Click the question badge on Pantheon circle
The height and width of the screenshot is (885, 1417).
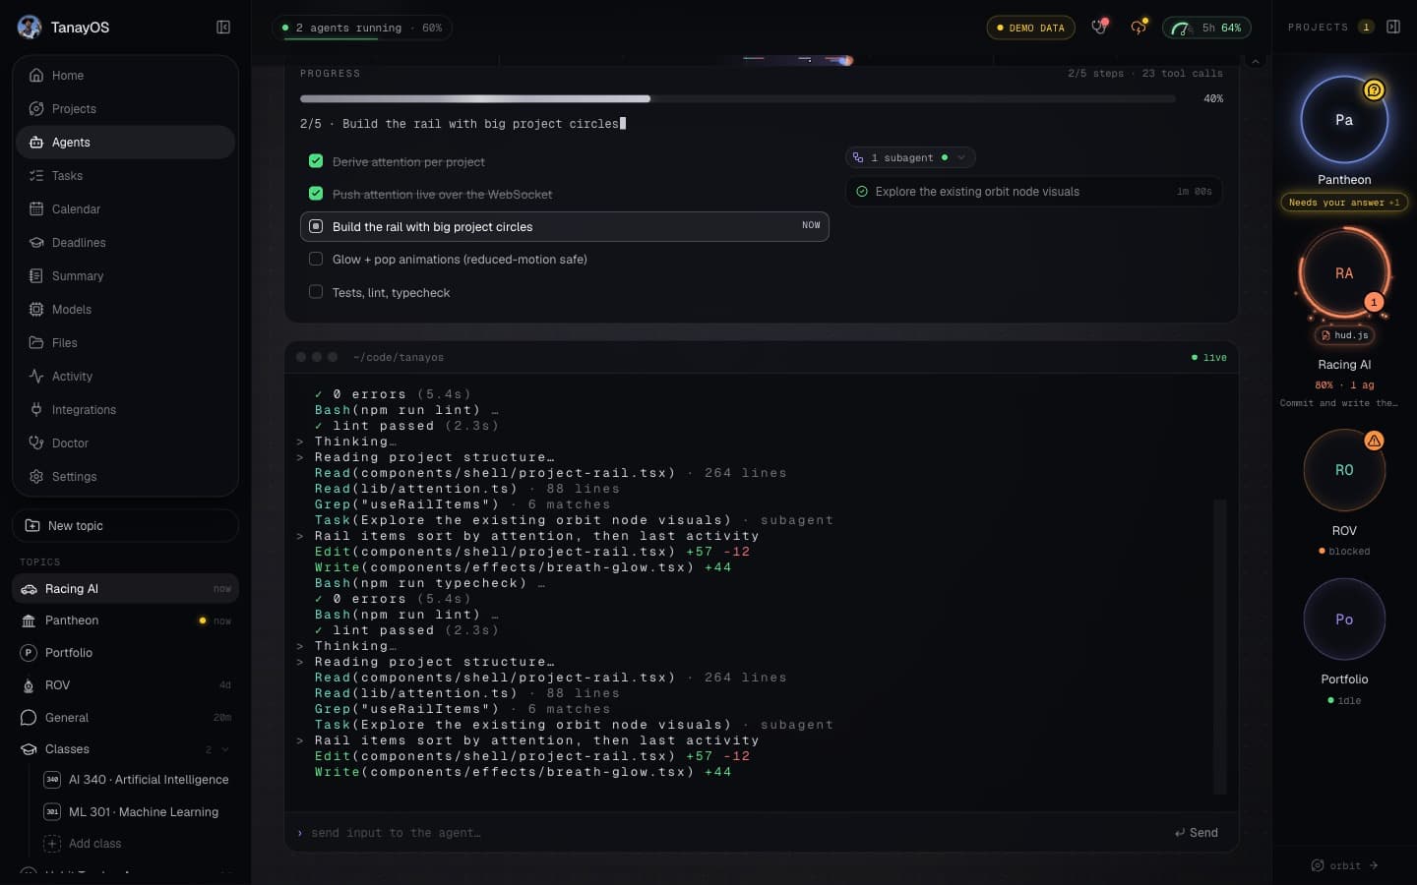pos(1374,90)
